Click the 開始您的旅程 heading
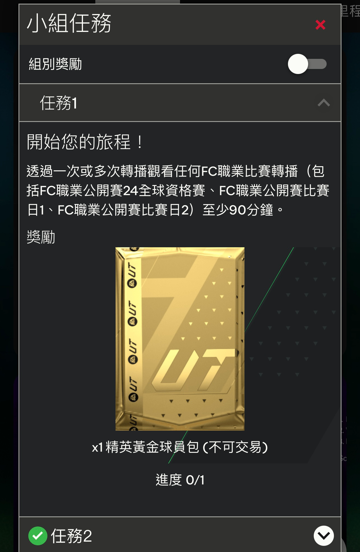 pyautogui.click(x=85, y=142)
